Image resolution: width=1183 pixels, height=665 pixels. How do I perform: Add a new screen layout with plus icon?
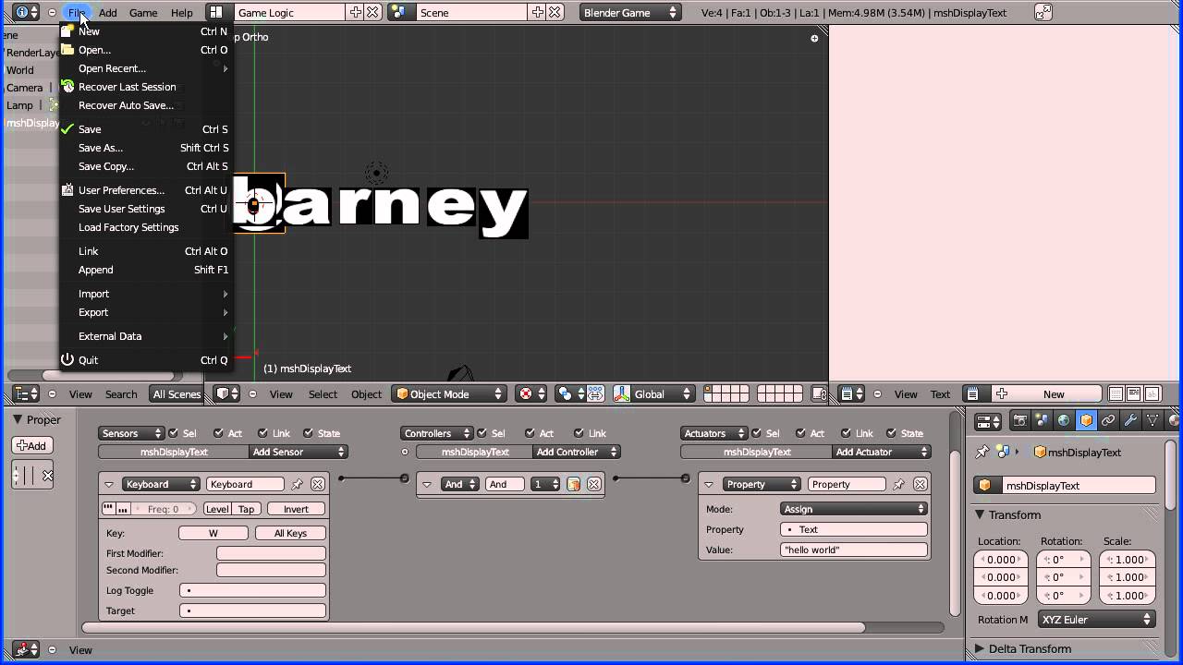pos(356,12)
